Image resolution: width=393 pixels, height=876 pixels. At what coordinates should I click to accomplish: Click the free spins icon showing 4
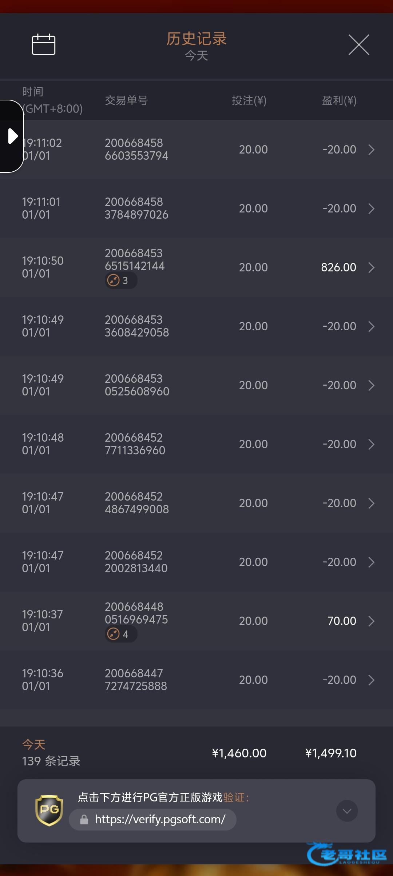(x=114, y=634)
